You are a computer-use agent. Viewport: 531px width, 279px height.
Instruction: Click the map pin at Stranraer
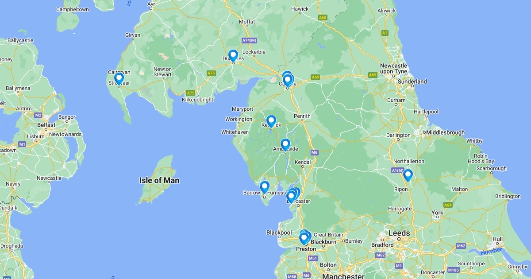[119, 78]
